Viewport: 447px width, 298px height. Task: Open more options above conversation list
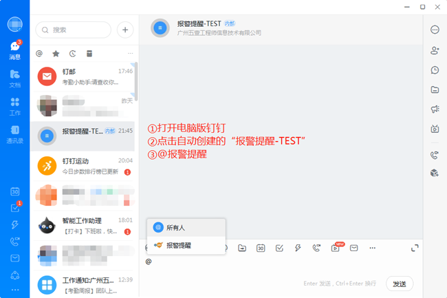[130, 53]
